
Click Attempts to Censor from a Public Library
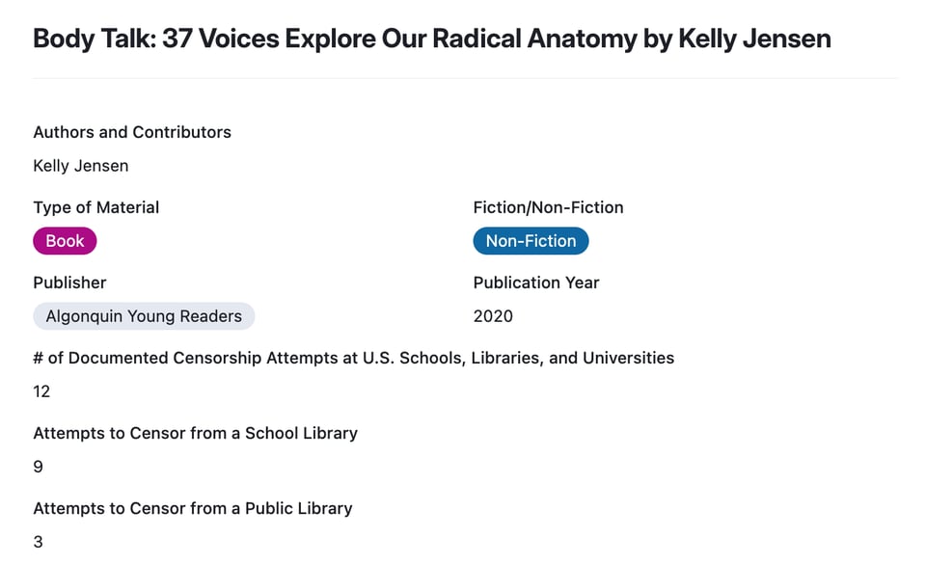pyautogui.click(x=193, y=508)
